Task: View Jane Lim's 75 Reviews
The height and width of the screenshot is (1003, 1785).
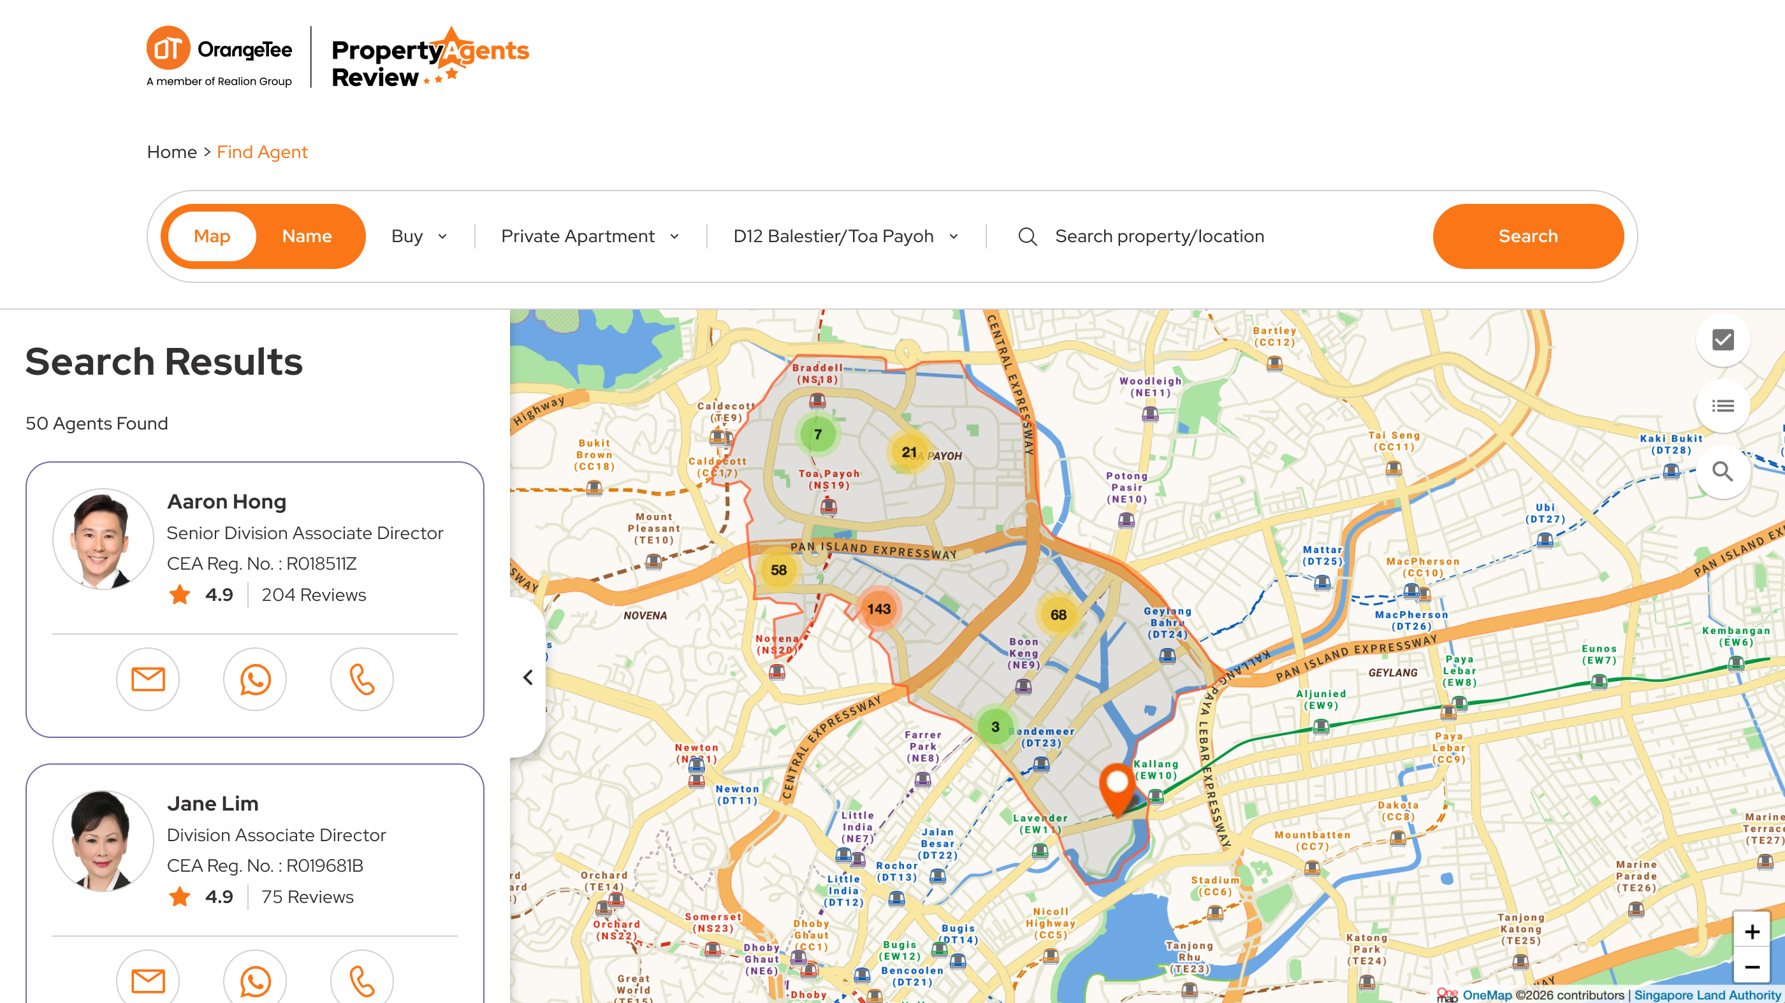Action: (307, 897)
